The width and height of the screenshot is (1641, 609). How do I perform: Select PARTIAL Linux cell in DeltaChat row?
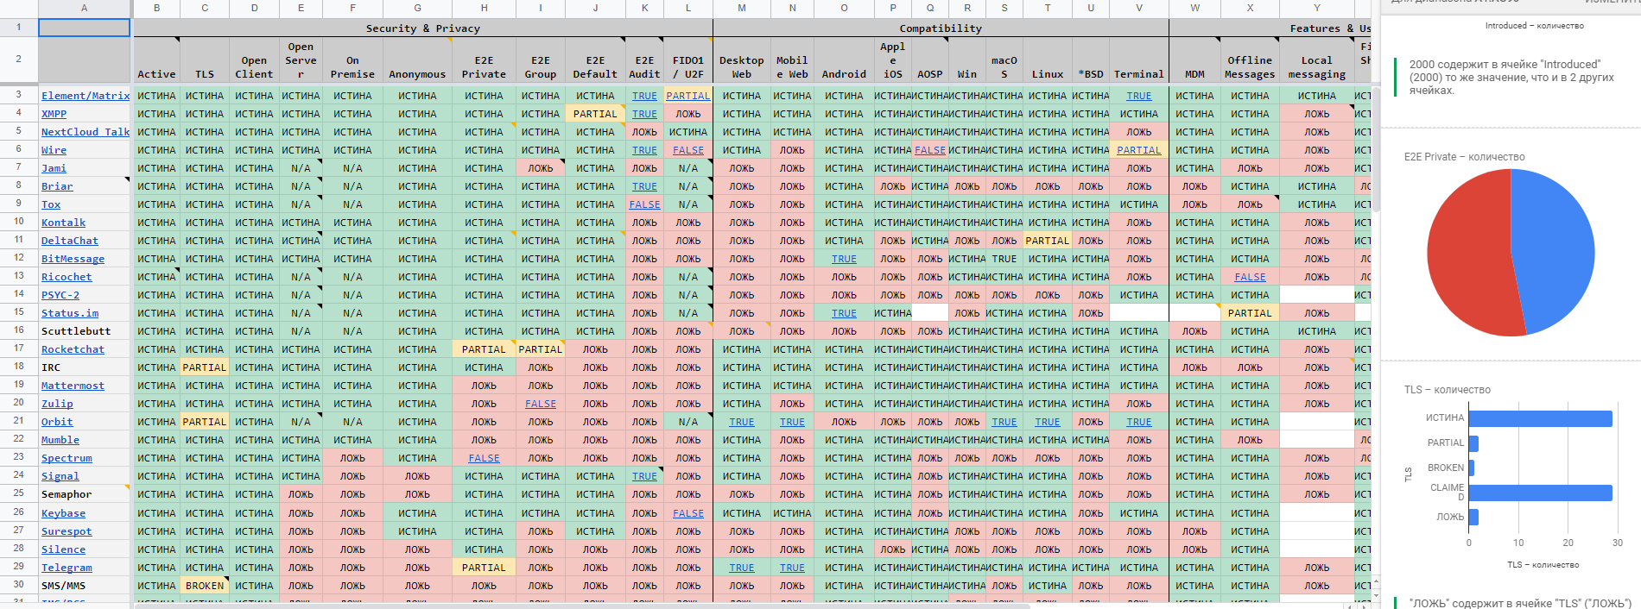point(1048,241)
